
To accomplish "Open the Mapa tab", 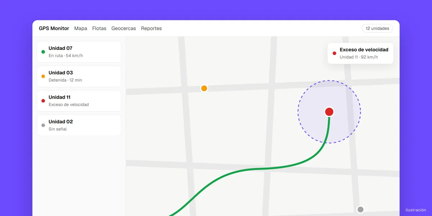I will pos(81,28).
